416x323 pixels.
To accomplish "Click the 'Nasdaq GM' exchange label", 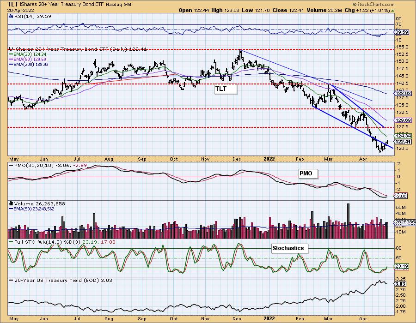I will pos(119,5).
